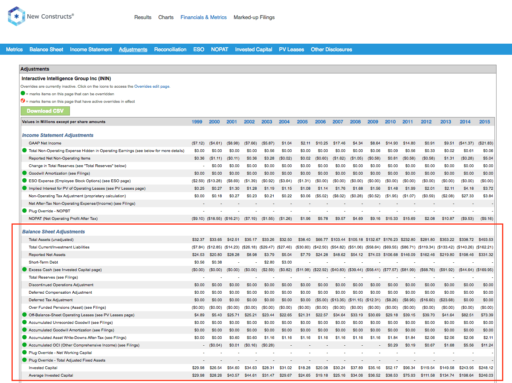This screenshot has width=512, height=383.
Task: Click the 2006 year column link
Action: [321, 122]
